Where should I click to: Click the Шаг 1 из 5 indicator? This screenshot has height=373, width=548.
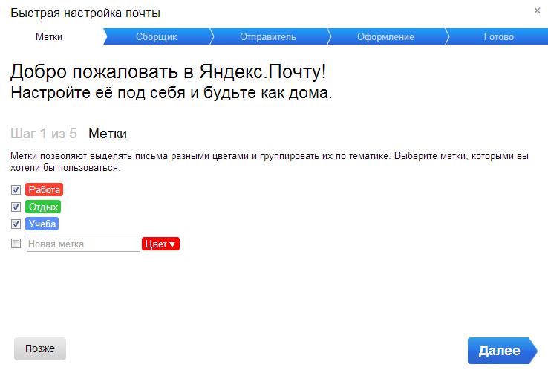tap(44, 134)
